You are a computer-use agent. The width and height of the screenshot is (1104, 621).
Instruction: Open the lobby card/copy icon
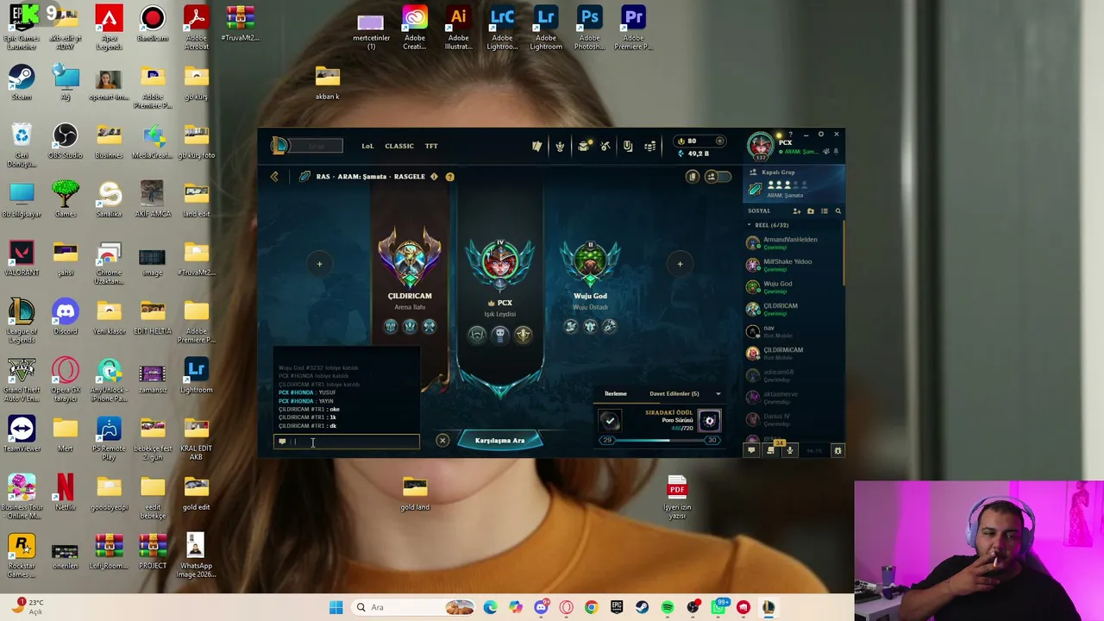point(692,177)
